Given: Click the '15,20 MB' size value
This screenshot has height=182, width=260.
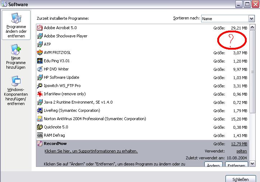Looking at the screenshot, I should (239, 119).
